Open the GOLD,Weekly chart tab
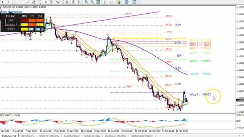244x137 pixels. click(x=92, y=136)
